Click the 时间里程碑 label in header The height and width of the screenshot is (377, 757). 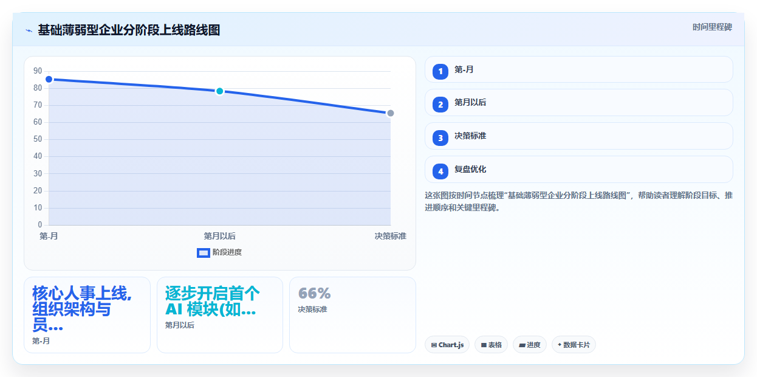(712, 27)
